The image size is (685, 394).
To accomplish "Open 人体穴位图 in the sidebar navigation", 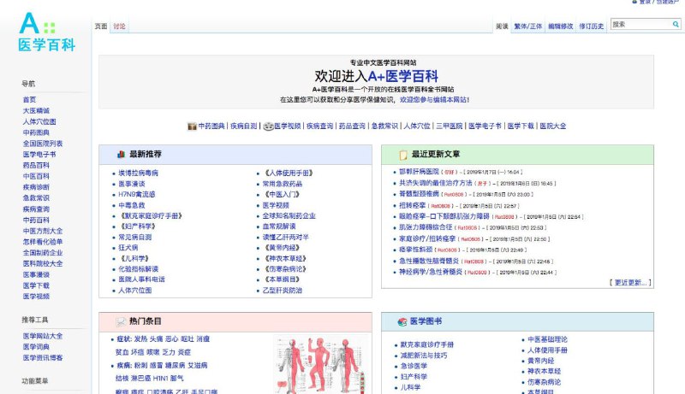I will (39, 121).
